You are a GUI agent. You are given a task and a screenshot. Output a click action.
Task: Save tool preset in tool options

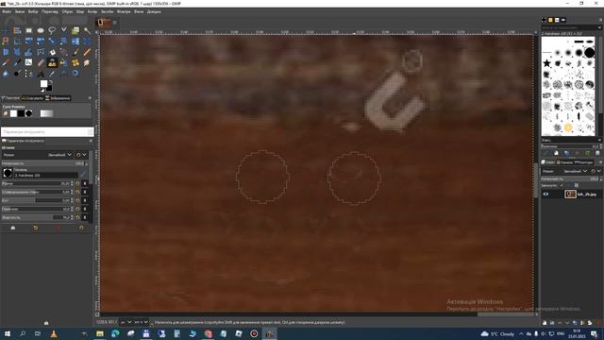pyautogui.click(x=12, y=228)
